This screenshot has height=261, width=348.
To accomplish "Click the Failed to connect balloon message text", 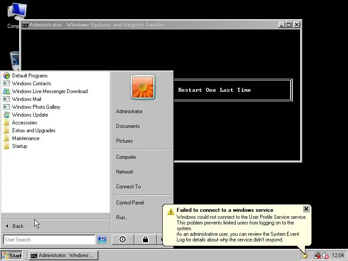I will (241, 228).
